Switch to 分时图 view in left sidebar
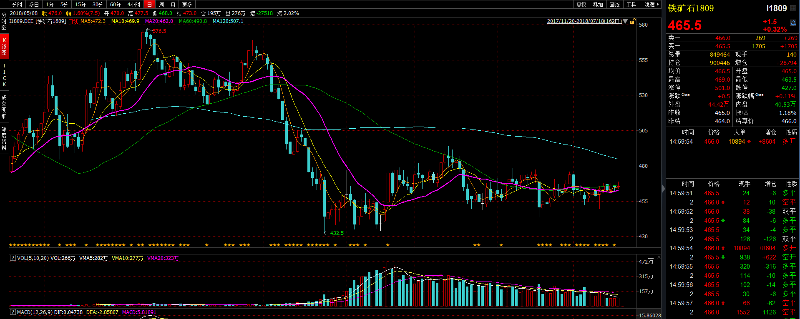The height and width of the screenshot is (319, 800). (4, 21)
